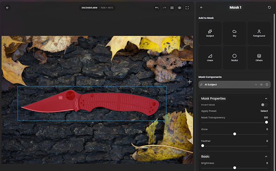
Task: Choose the Linear gradient mask
Action: [x=210, y=58]
